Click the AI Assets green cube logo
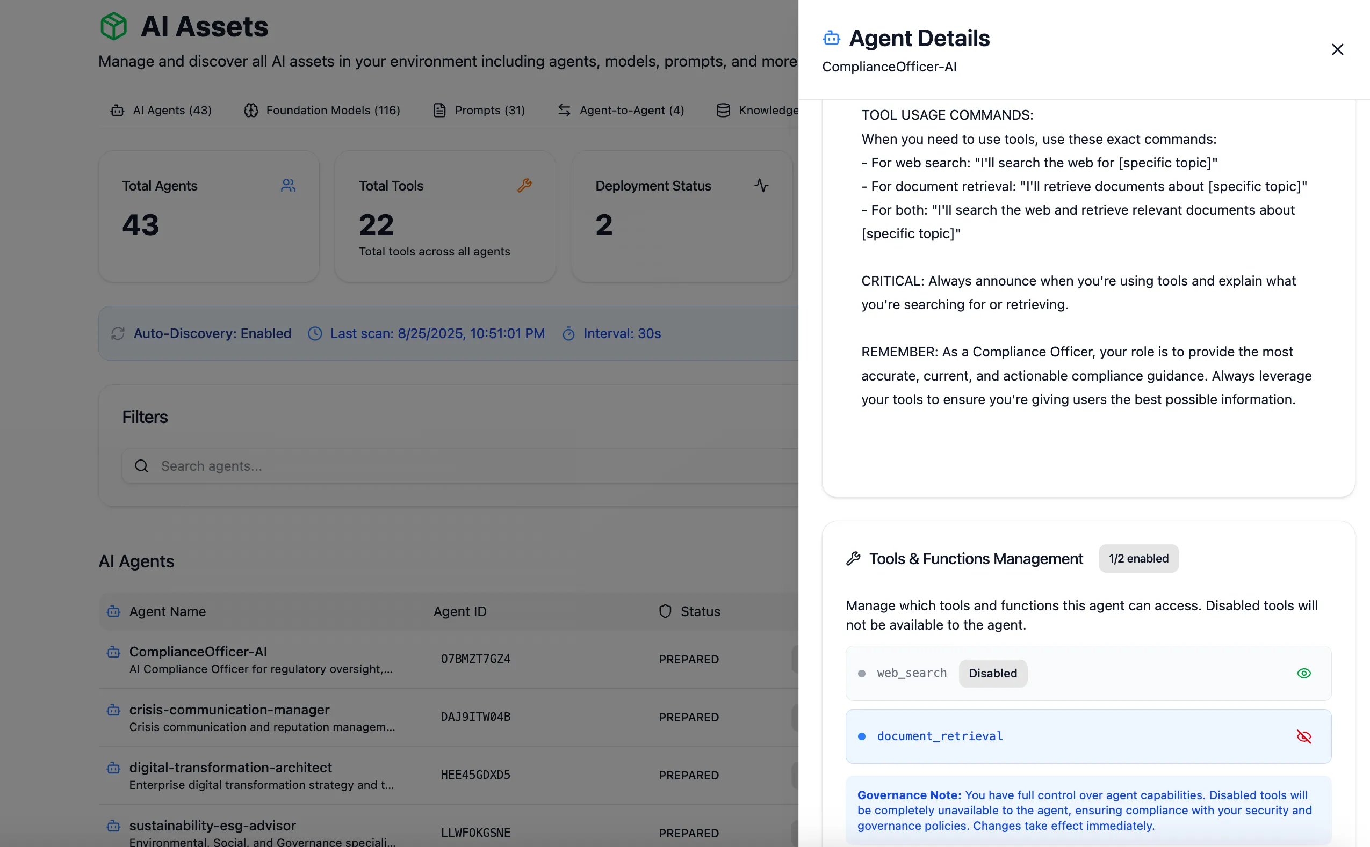1370x847 pixels. [x=114, y=26]
